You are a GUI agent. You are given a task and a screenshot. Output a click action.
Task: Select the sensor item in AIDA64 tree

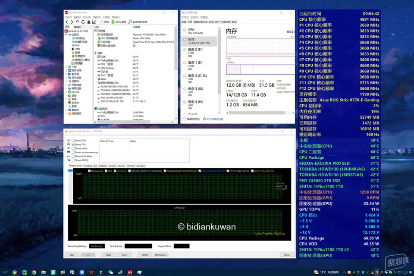coord(77,63)
